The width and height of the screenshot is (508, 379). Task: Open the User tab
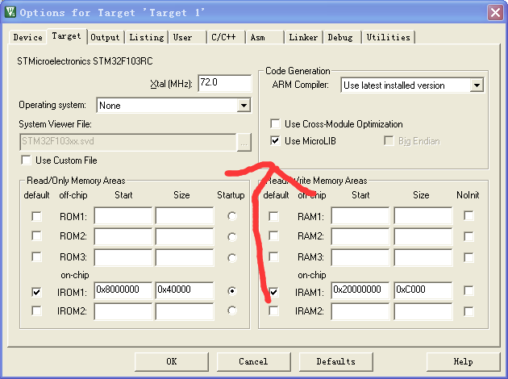(x=183, y=38)
